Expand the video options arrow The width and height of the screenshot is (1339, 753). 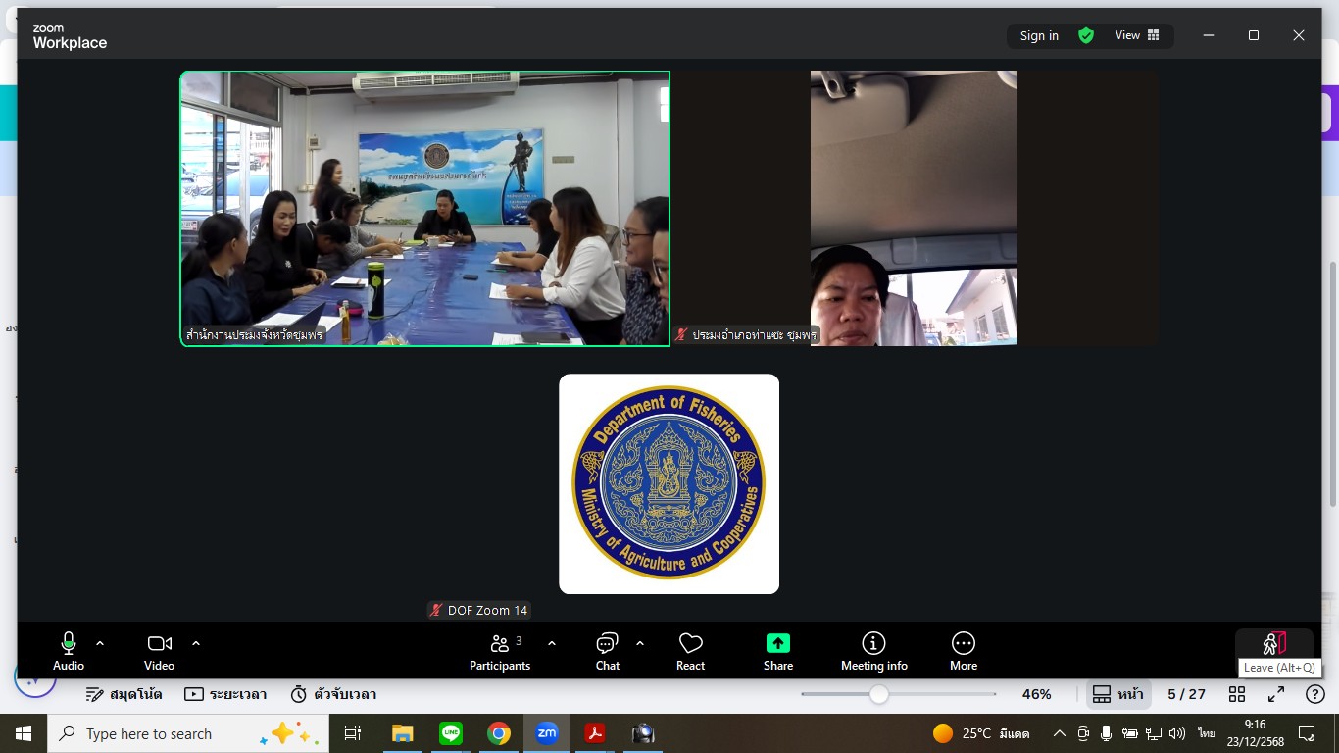click(196, 643)
